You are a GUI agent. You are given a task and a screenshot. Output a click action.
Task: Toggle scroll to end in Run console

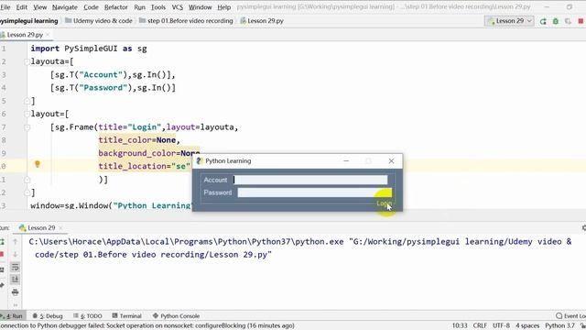click(x=16, y=280)
